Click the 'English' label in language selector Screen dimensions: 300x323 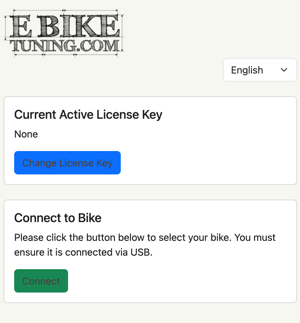[x=247, y=70]
